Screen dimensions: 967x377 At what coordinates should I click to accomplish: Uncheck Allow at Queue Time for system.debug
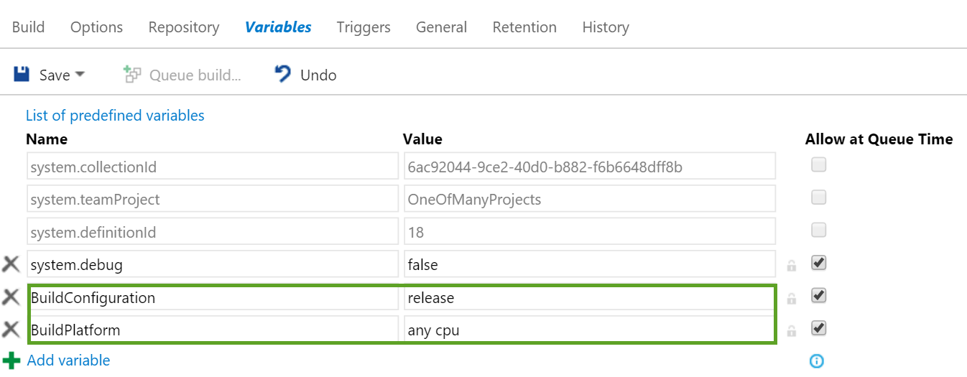click(818, 263)
